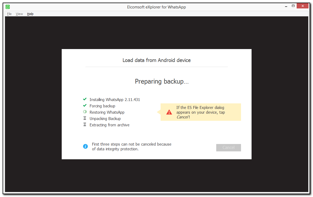Minimize the application window

point(286,6)
